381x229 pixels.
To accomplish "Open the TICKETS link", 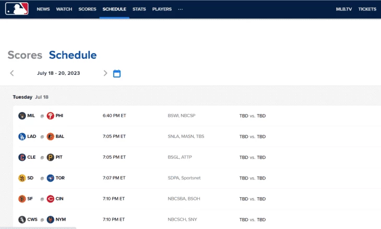I will point(367,9).
